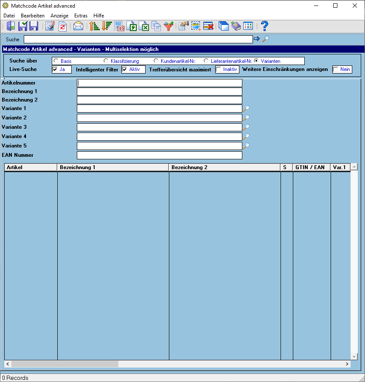This screenshot has height=382, width=365.
Task: Sort descending using the toolbar icon
Action: pyautogui.click(x=107, y=26)
